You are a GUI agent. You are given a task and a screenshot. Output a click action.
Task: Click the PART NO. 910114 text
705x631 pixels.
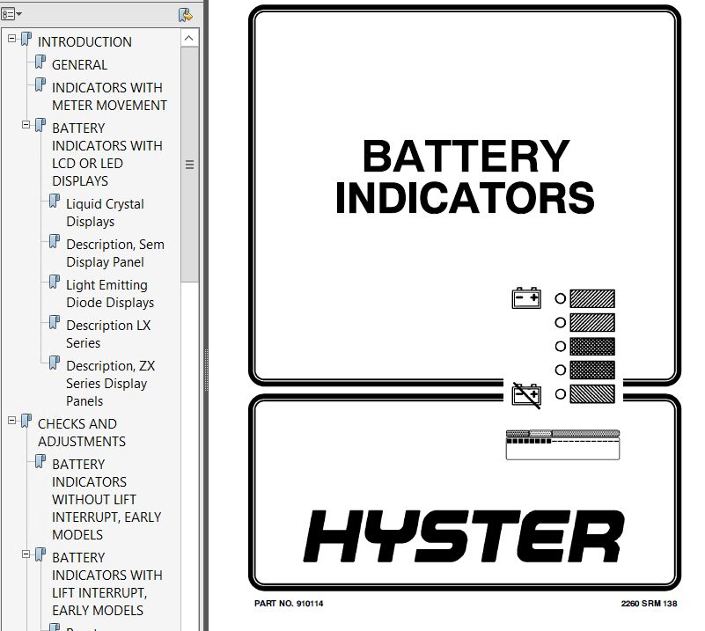tap(289, 604)
